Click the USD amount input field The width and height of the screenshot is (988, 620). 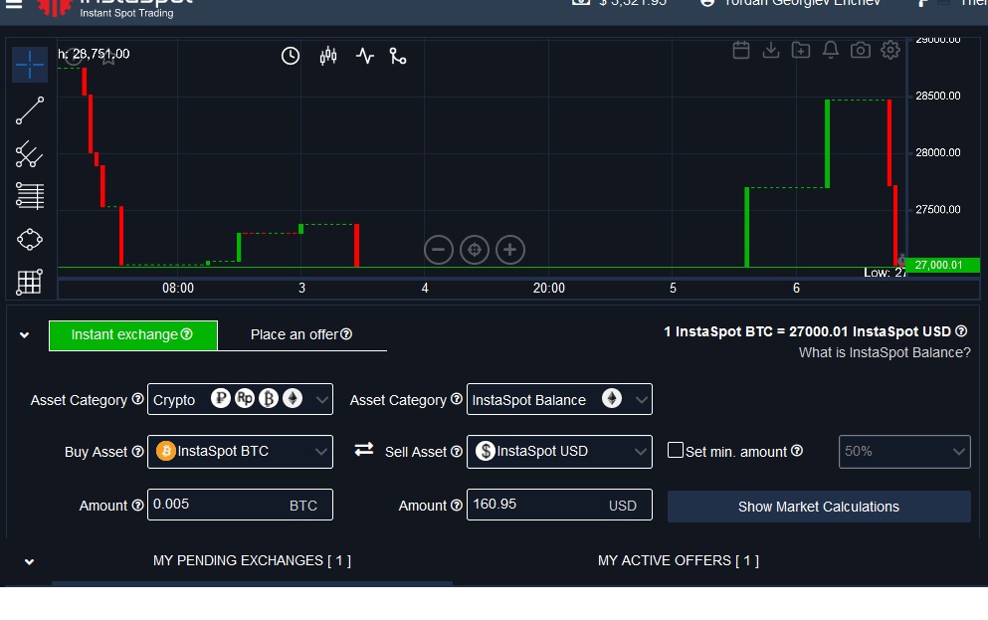pyautogui.click(x=559, y=505)
